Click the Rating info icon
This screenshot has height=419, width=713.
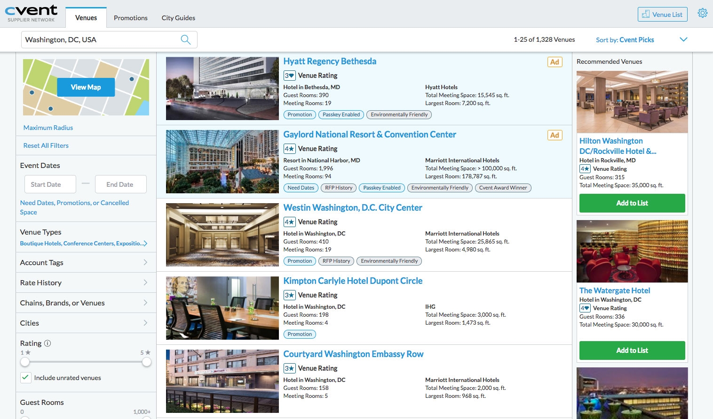(47, 343)
